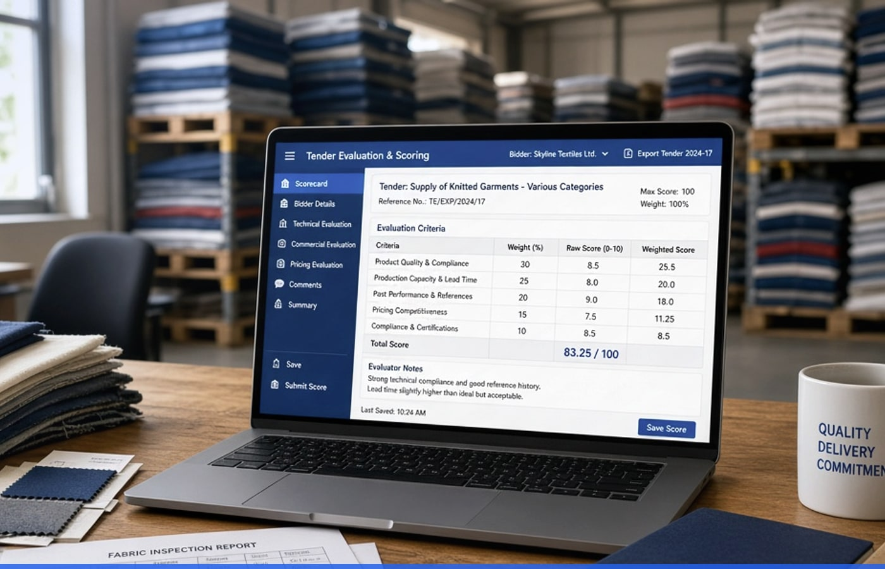Go to Bidder Details section
885x569 pixels.
(314, 204)
